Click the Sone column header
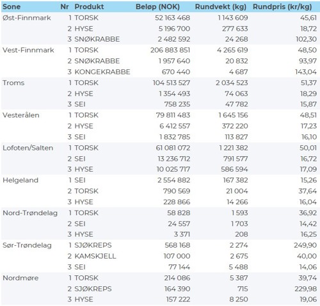 click(12, 6)
